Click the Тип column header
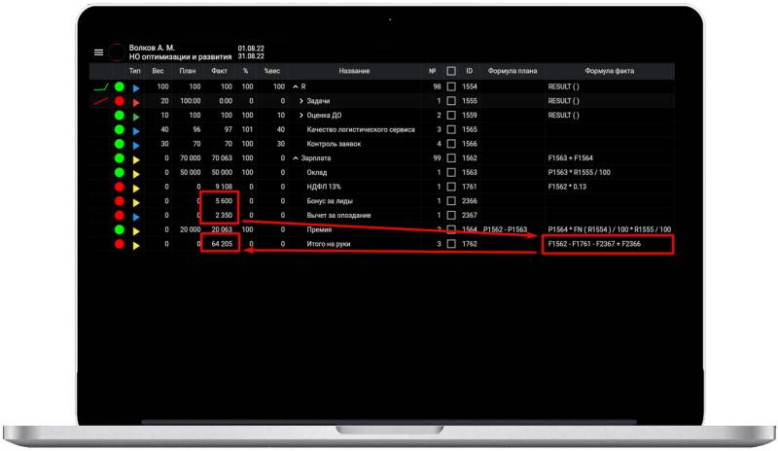The height and width of the screenshot is (451, 778). tap(135, 71)
